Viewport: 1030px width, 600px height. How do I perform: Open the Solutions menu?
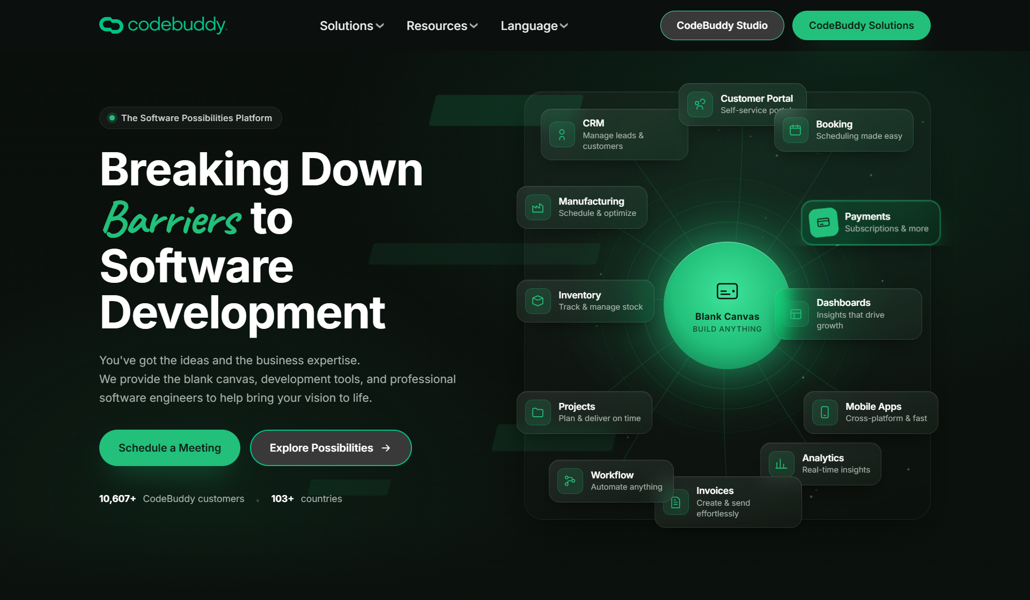tap(352, 26)
